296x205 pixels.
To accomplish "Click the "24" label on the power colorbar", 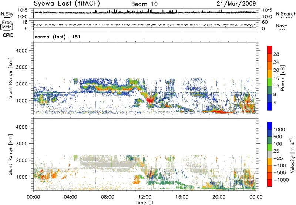I will [276, 62].
